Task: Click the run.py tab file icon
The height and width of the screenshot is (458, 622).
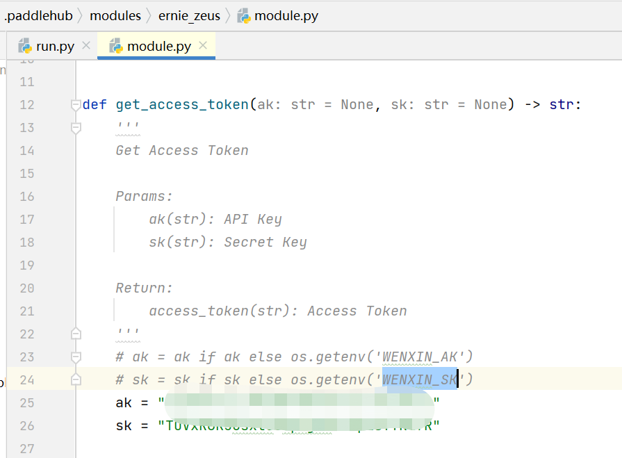Action: point(25,46)
